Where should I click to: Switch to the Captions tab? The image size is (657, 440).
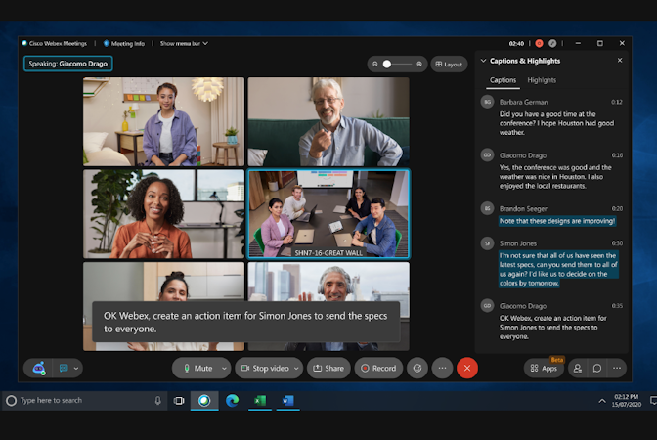click(x=503, y=80)
